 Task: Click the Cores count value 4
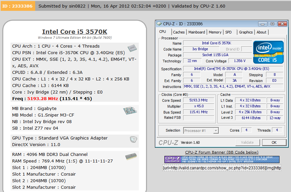(x=247, y=130)
